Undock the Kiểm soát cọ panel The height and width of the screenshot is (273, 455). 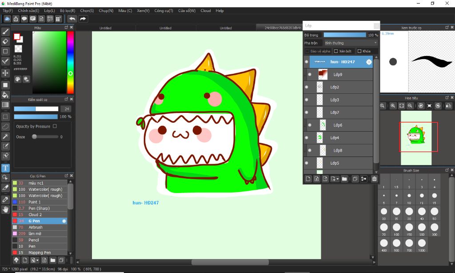point(66,99)
